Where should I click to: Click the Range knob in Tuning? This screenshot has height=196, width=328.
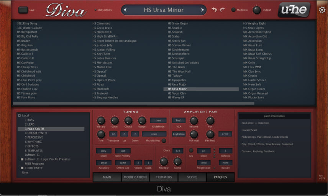point(142,121)
